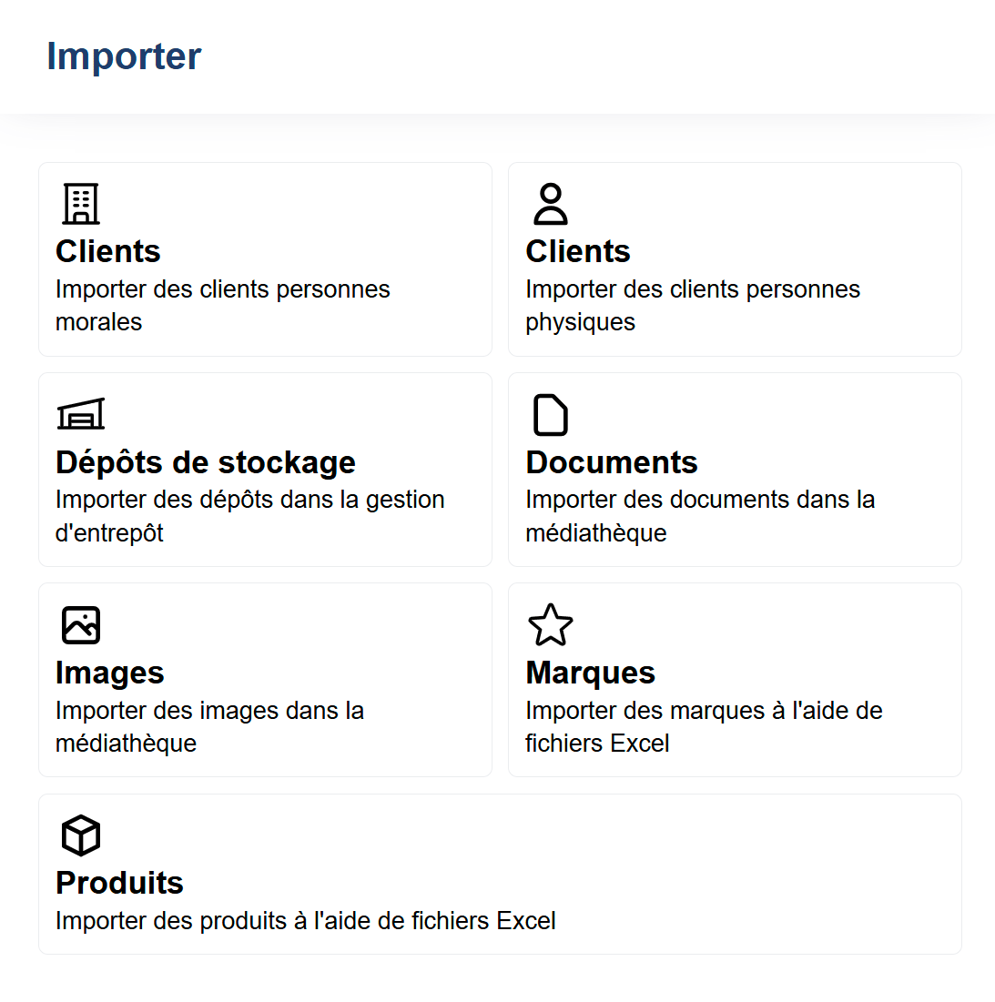Click the picture icon above Images
The height and width of the screenshot is (1002, 995).
(81, 625)
